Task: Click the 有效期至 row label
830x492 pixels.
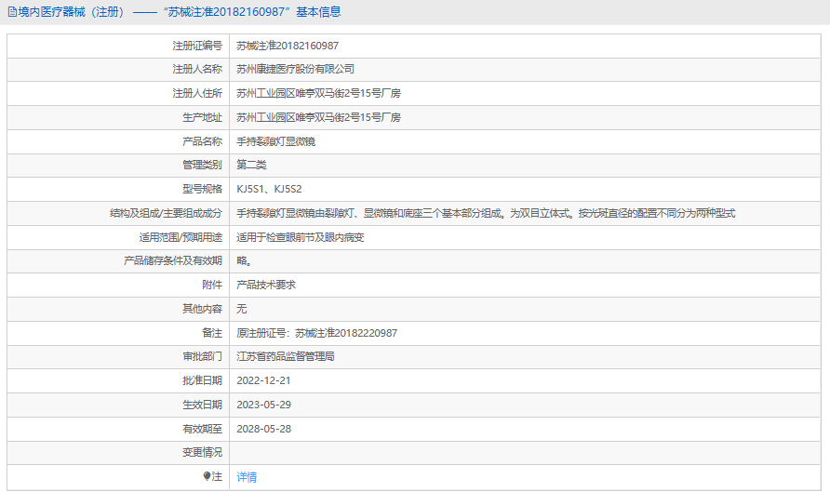Action: (202, 429)
